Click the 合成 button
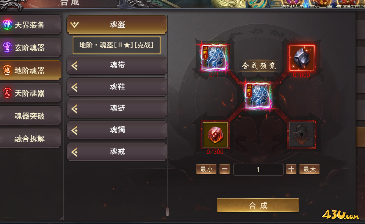 258,205
